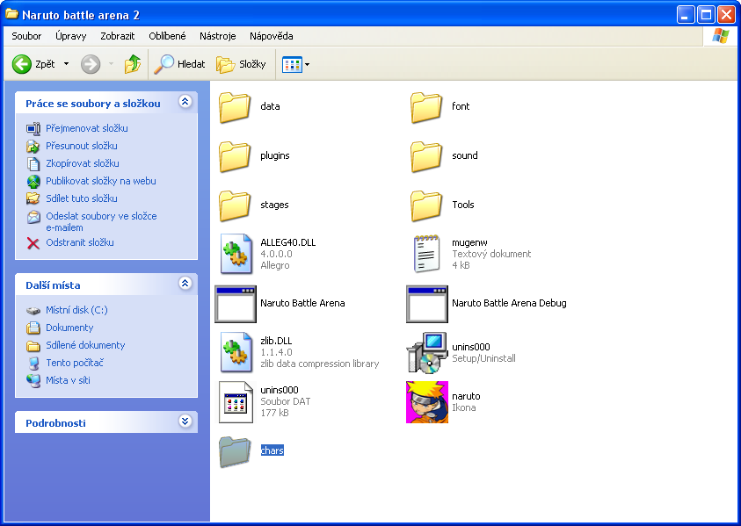This screenshot has height=526, width=741.
Task: Maximize the Naruto battle arena 2 window
Action: (706, 15)
